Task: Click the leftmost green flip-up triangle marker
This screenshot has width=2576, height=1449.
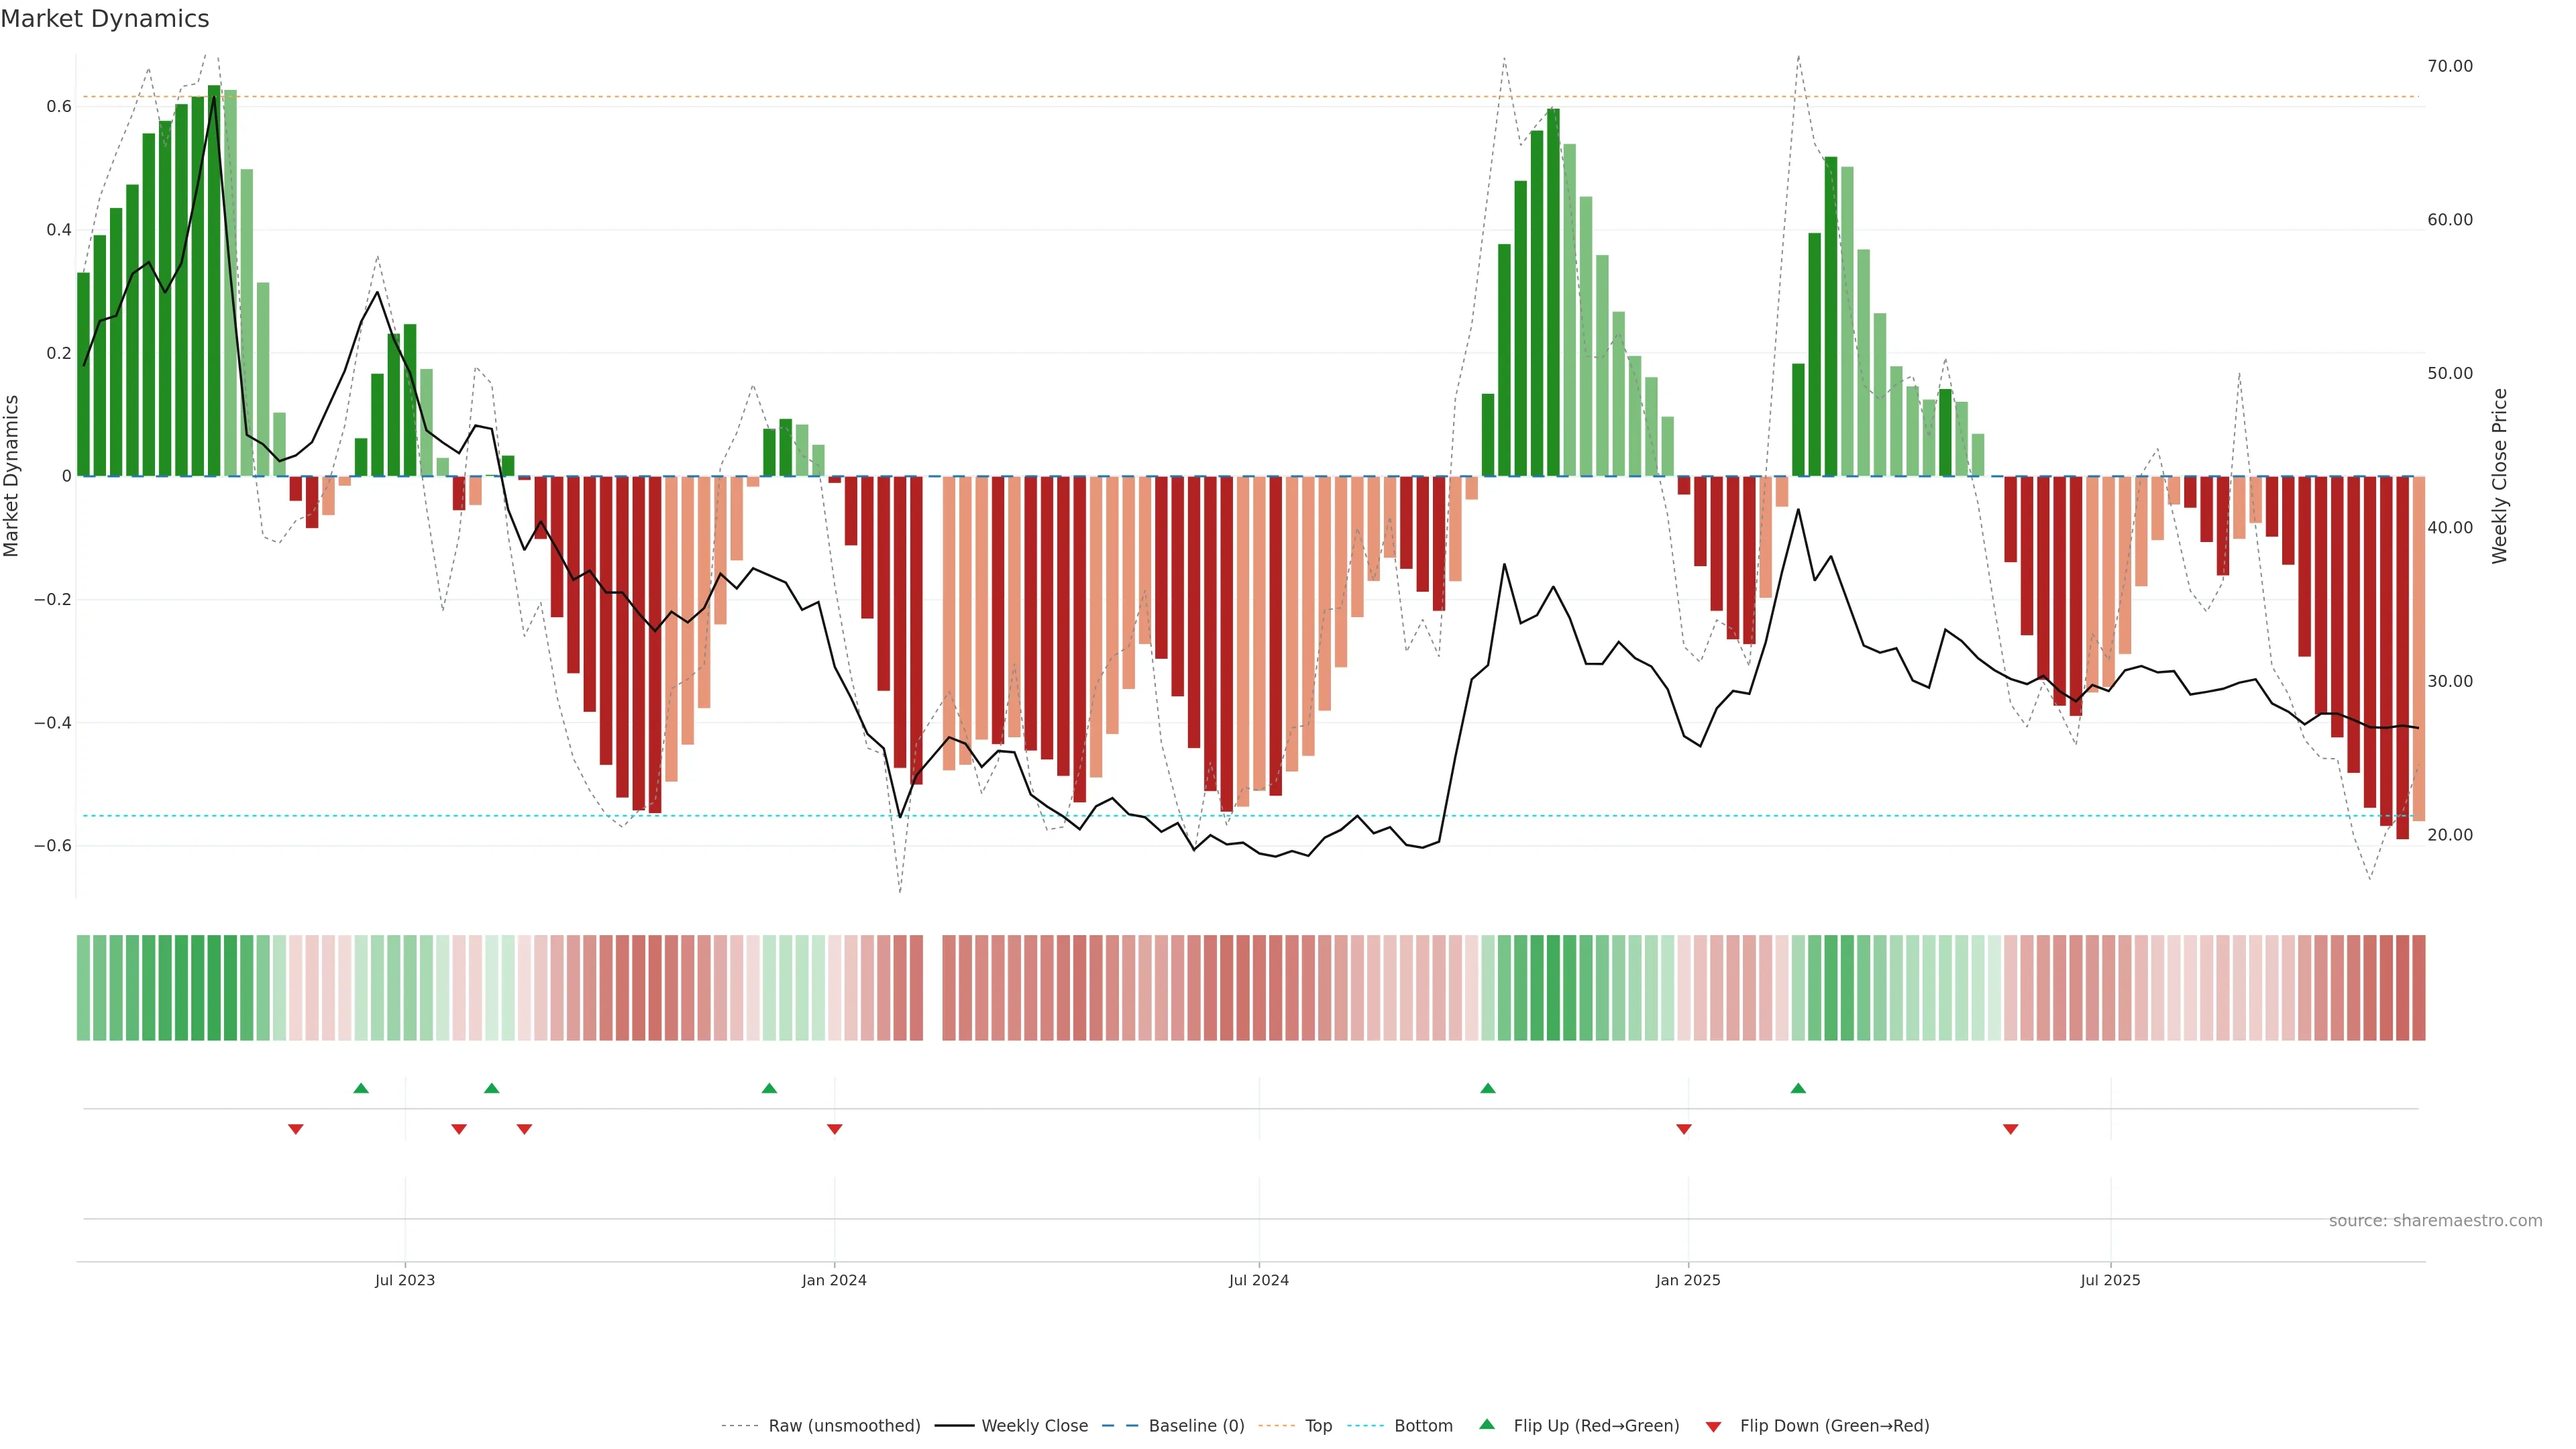Action: click(361, 1088)
